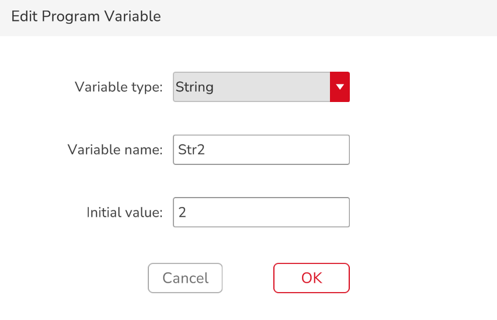Save variable using red-outlined OK
The image size is (497, 320).
pyautogui.click(x=311, y=278)
